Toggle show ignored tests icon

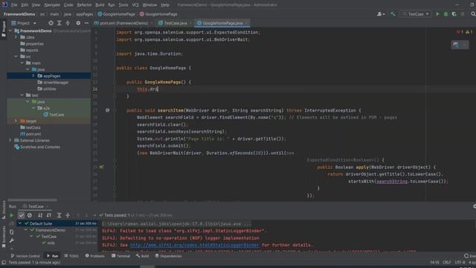click(30, 215)
